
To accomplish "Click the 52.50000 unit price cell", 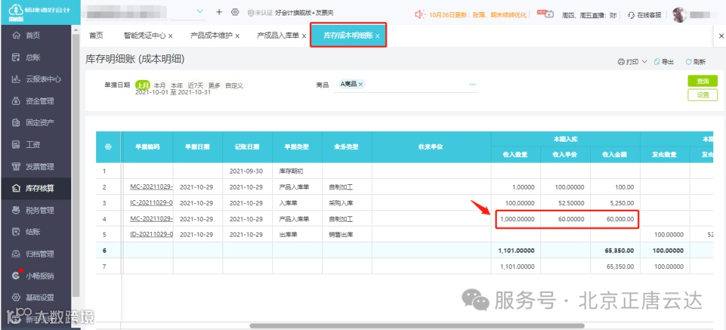I will [566, 203].
